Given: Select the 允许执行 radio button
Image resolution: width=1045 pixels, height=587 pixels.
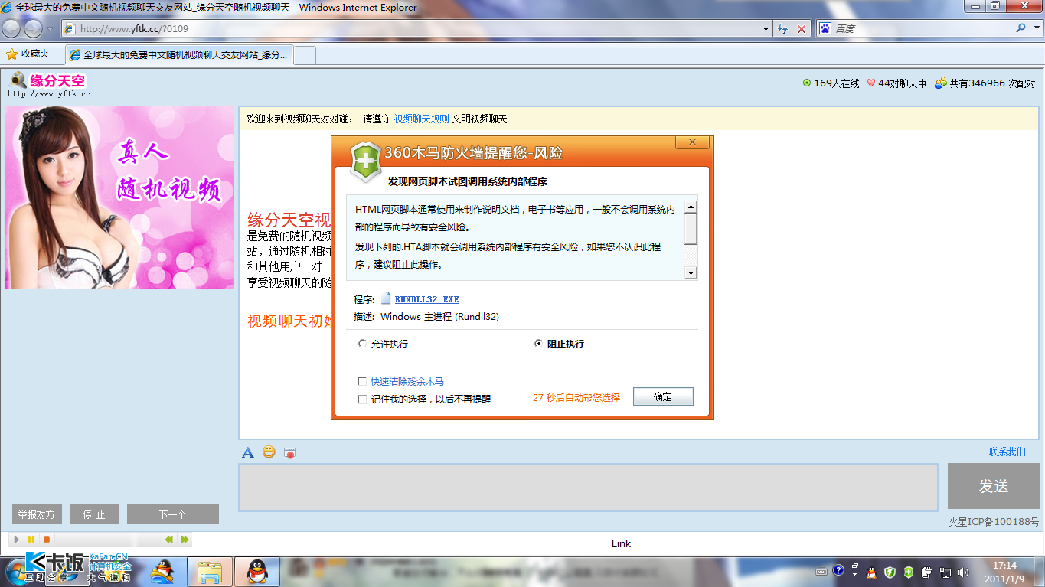Looking at the screenshot, I should point(362,344).
